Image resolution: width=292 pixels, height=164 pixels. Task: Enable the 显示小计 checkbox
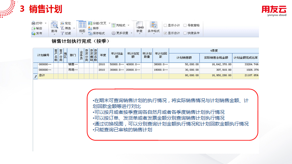coord(166,25)
